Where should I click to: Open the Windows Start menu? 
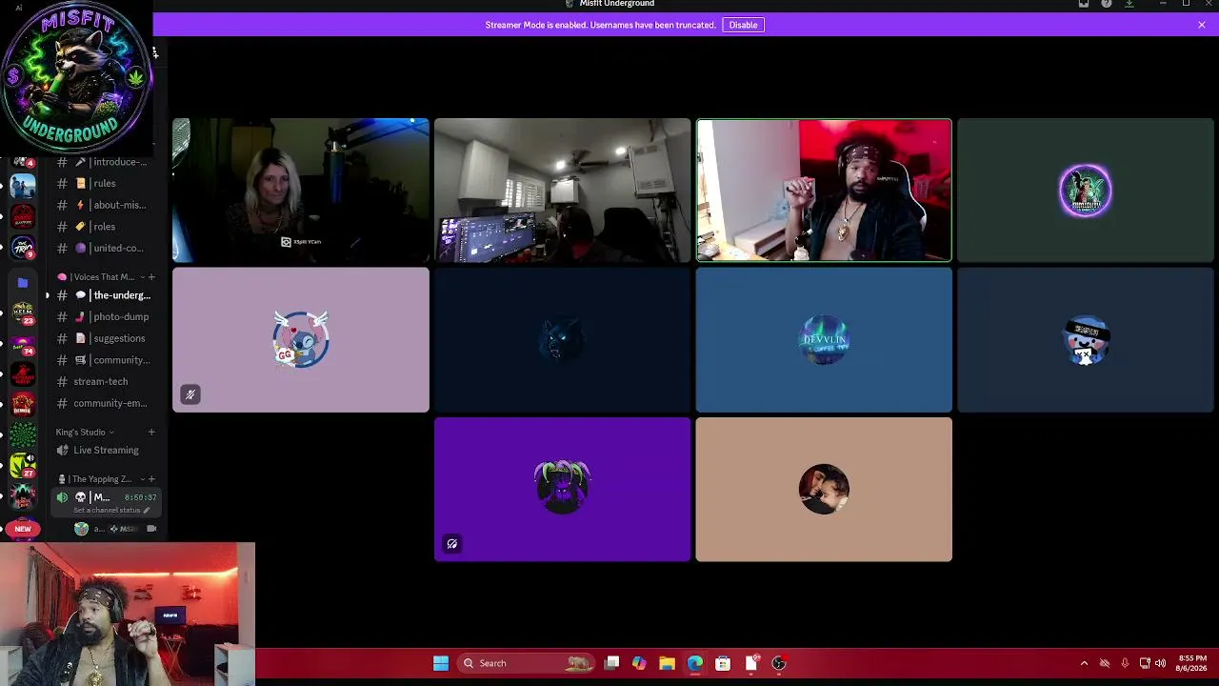tap(441, 663)
